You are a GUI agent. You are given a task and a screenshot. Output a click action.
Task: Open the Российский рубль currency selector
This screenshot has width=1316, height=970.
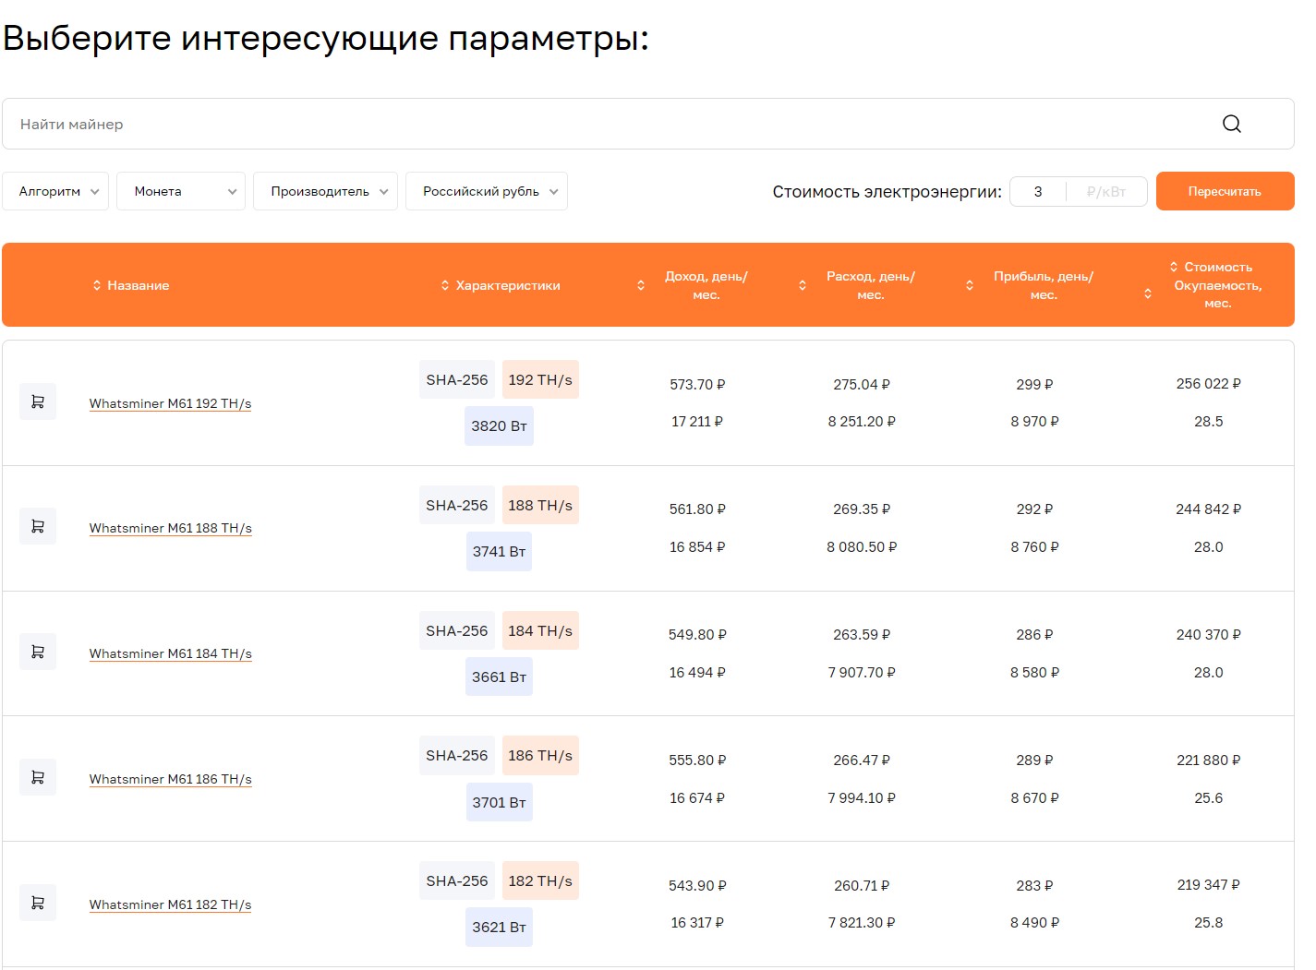click(x=487, y=191)
